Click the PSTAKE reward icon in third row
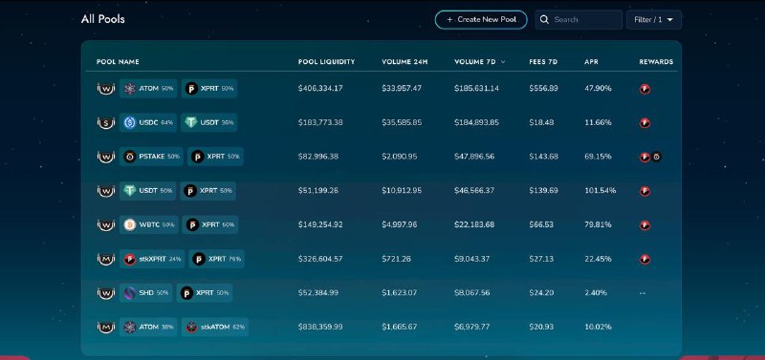 point(657,157)
